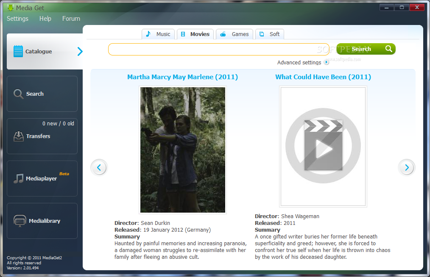Open the Medialibrary section label
The image size is (430, 277).
[45, 221]
